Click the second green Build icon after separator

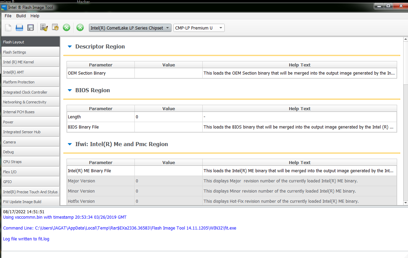pyautogui.click(x=80, y=28)
